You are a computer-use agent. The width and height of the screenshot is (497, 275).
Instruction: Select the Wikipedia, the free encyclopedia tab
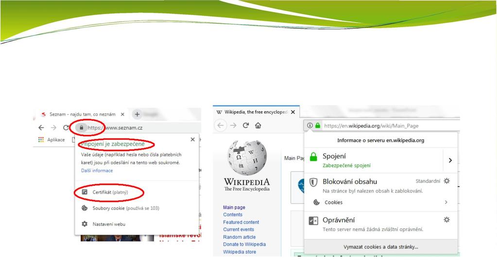click(x=256, y=112)
